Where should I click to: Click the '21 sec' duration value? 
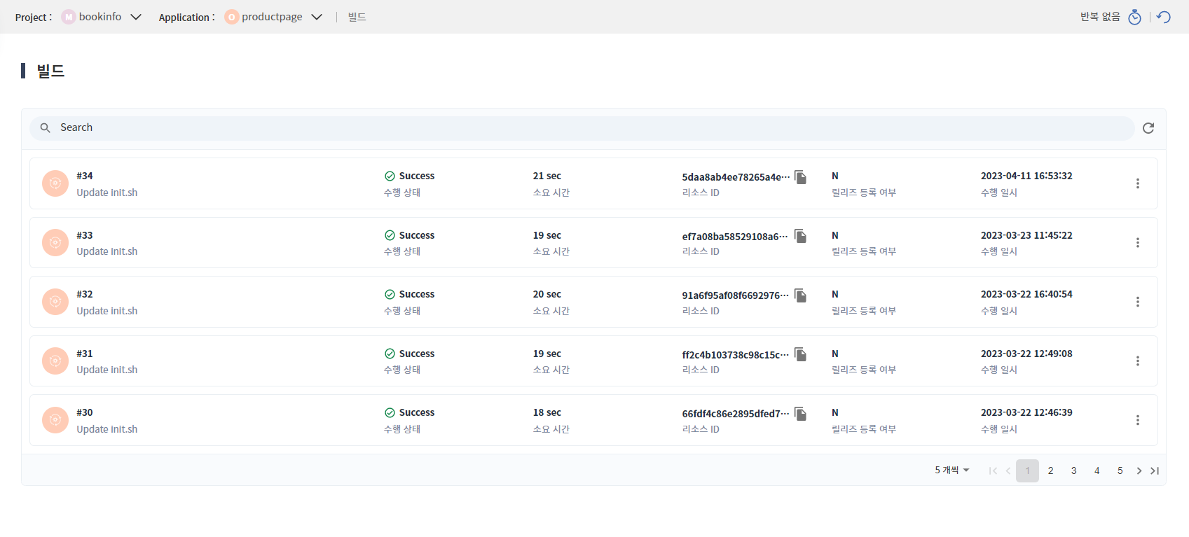[x=547, y=176]
